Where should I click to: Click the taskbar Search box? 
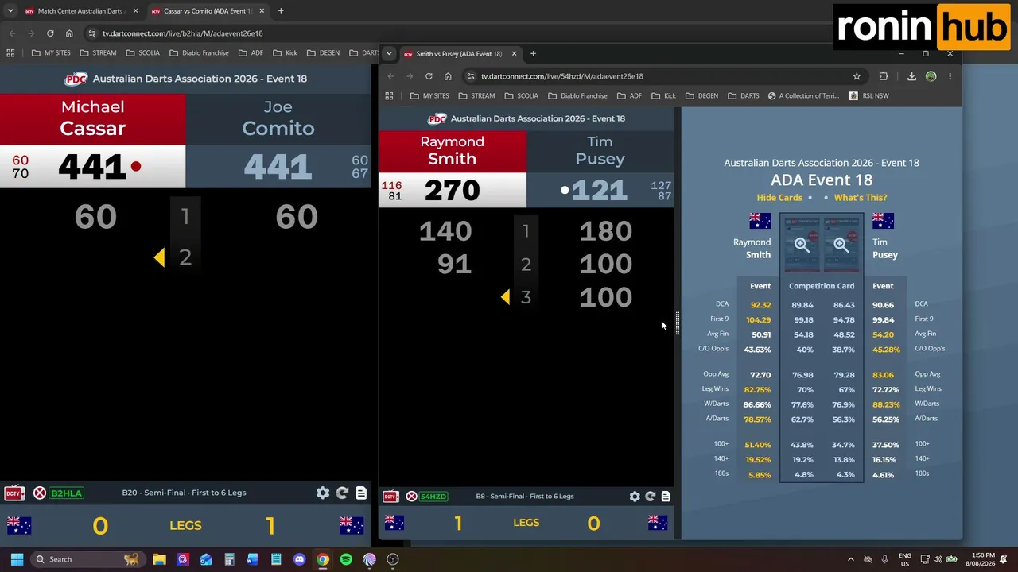coord(87,559)
